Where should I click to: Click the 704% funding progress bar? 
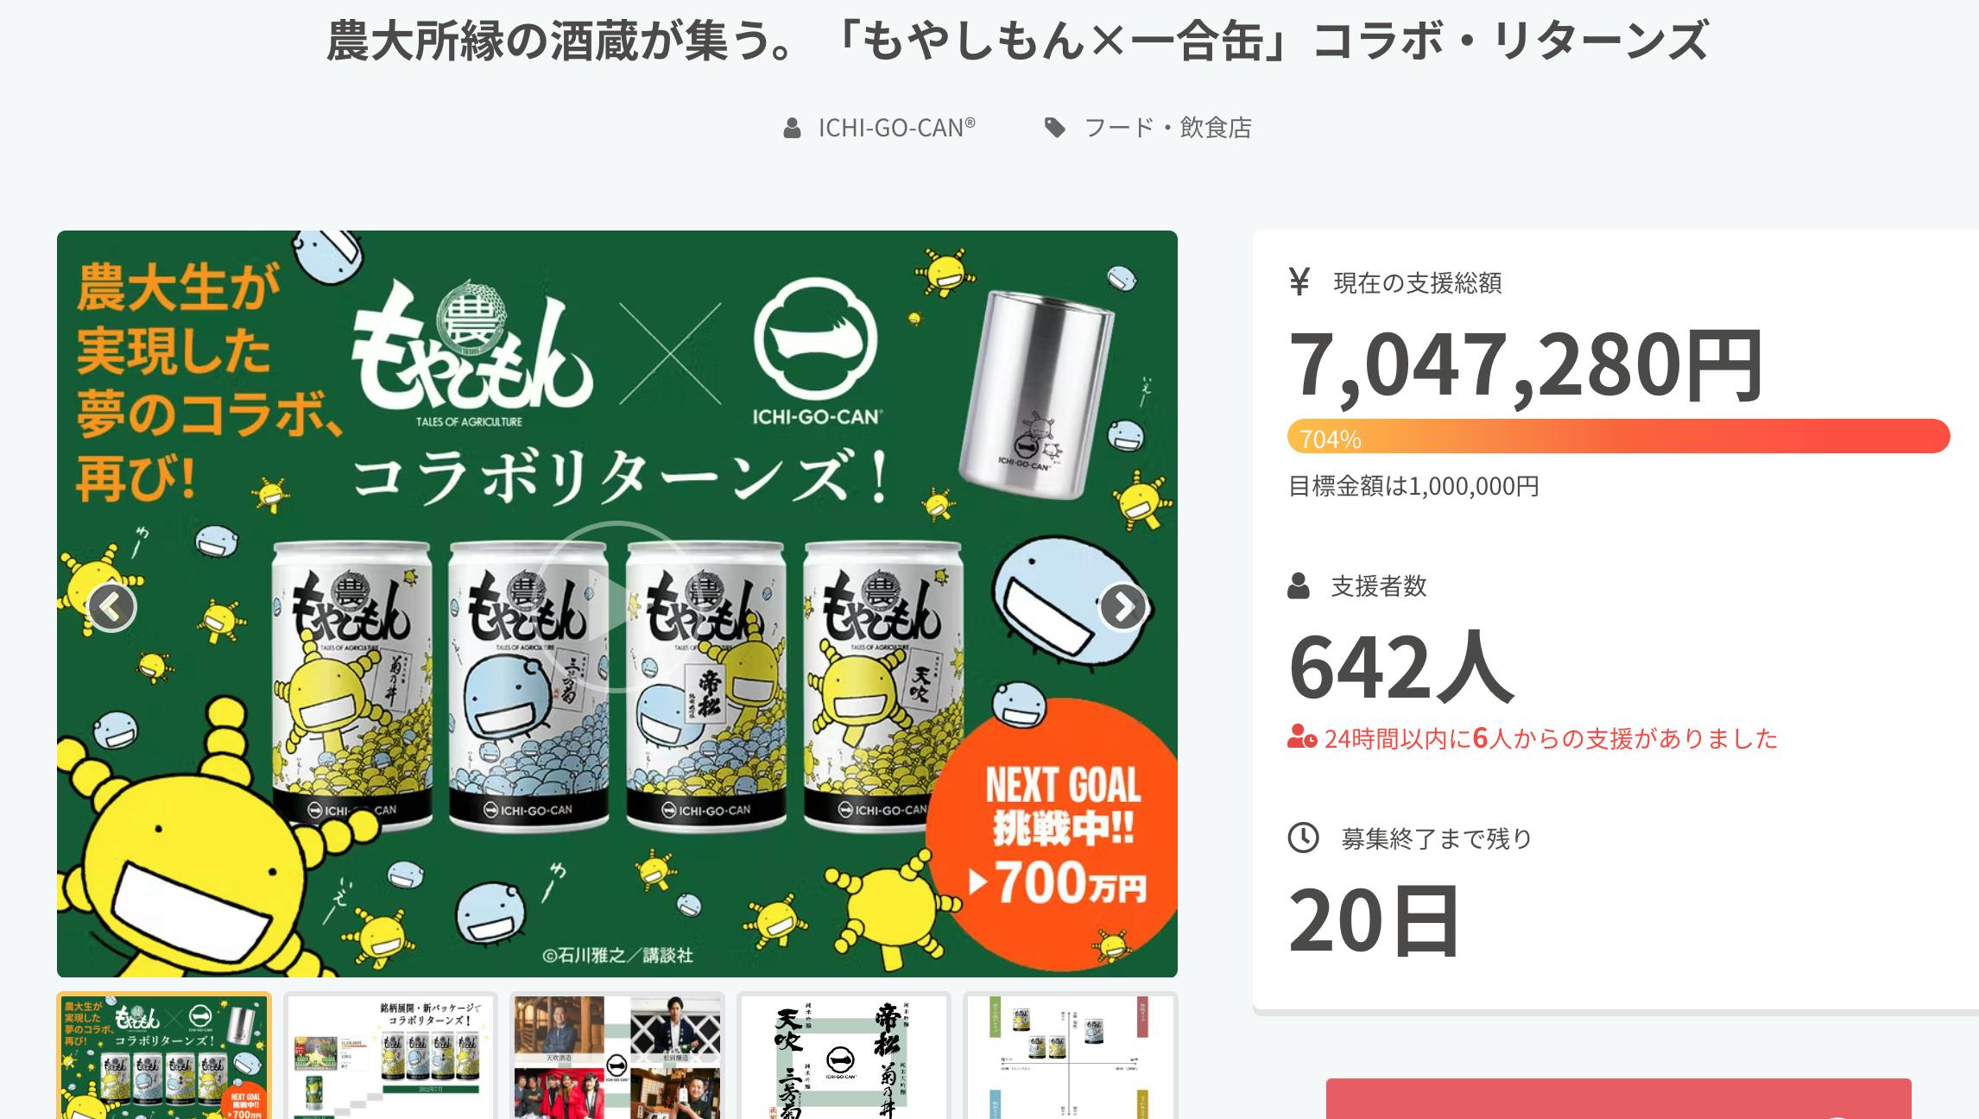[1618, 436]
